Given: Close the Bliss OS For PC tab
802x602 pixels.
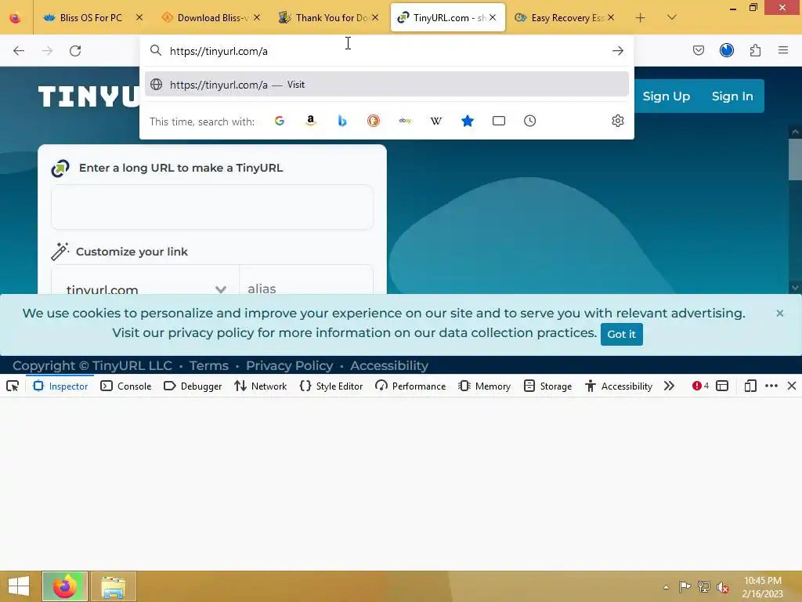Looking at the screenshot, I should tap(139, 17).
